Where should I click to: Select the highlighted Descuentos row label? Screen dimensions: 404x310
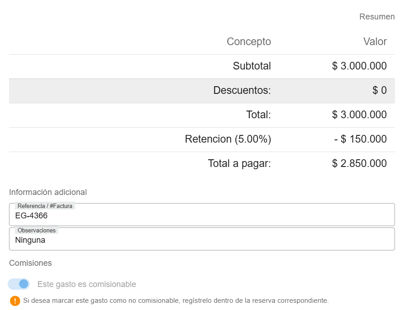coord(242,90)
